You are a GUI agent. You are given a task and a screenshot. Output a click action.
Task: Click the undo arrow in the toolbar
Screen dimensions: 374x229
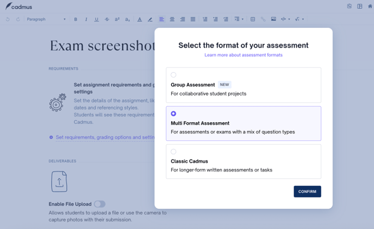click(x=8, y=20)
